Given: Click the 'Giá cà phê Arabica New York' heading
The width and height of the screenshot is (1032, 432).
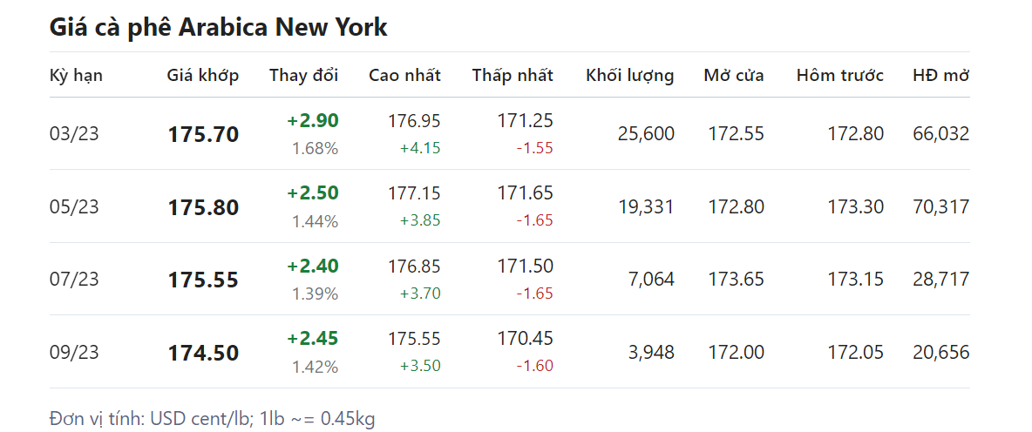Looking at the screenshot, I should (219, 27).
